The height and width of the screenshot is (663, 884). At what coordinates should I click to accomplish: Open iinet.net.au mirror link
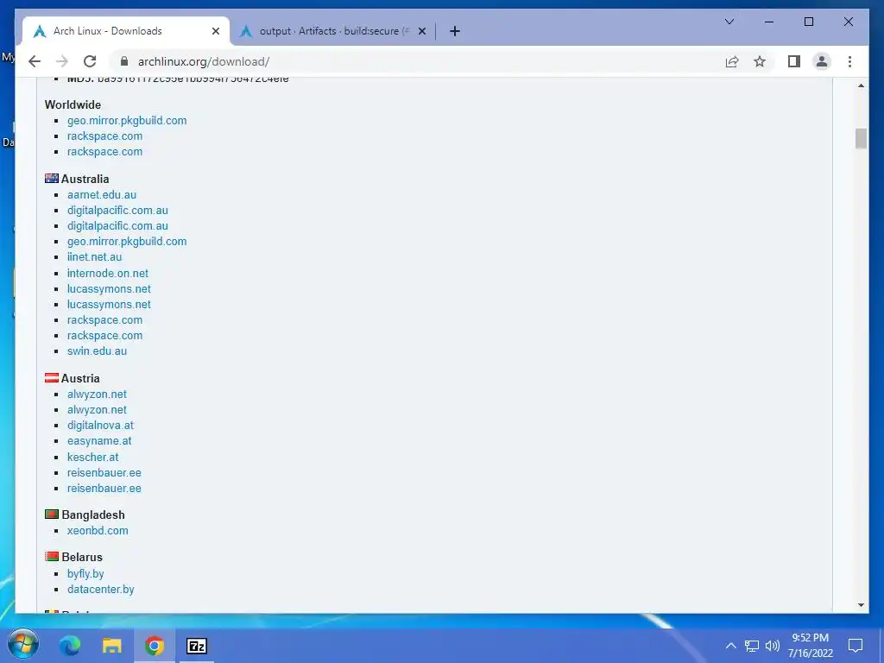coord(95,257)
